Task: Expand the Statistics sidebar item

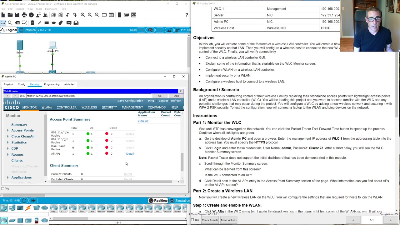Action: (x=8, y=142)
